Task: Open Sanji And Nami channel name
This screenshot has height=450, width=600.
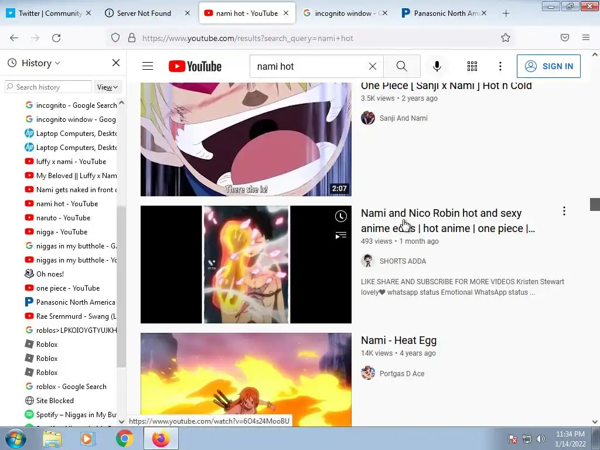Action: coord(403,118)
